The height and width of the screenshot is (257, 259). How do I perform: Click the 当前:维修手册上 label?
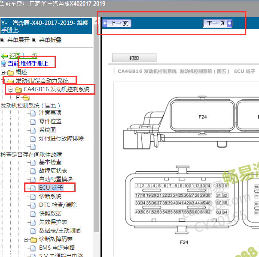coord(28,63)
